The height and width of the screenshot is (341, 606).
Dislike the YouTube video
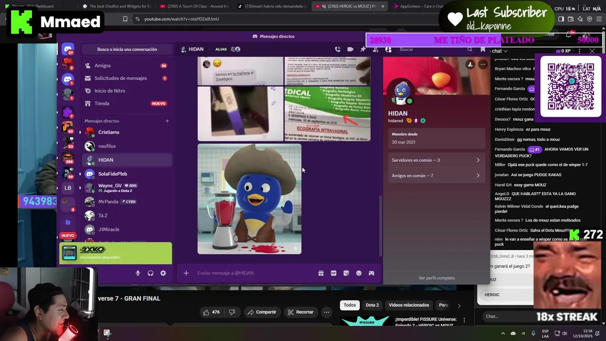[232, 312]
